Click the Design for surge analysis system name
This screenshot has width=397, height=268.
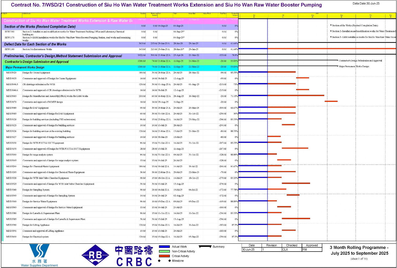[38, 155]
